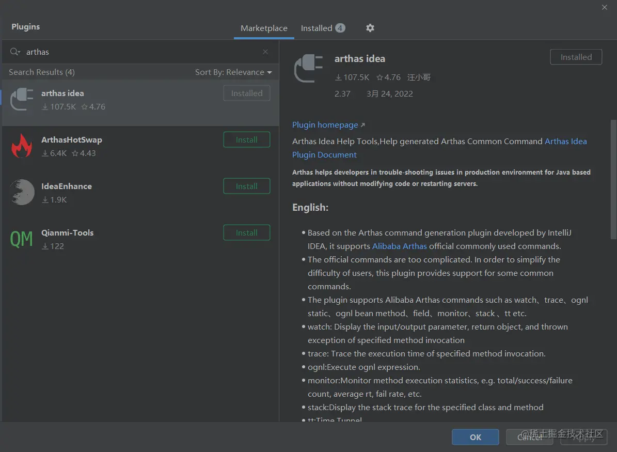Click the version 2.37 text
Screen dimensions: 617x452
tap(342, 93)
